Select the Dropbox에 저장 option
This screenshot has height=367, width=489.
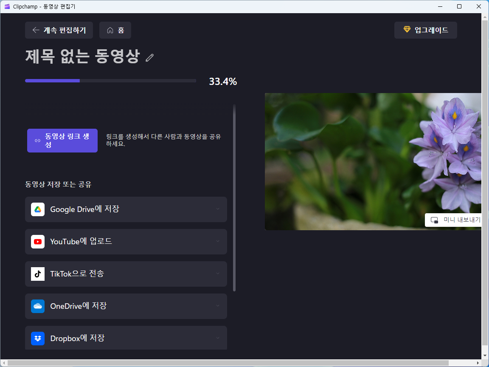click(x=126, y=338)
